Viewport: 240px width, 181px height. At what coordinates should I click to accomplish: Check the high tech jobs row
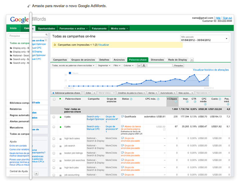point(54,168)
